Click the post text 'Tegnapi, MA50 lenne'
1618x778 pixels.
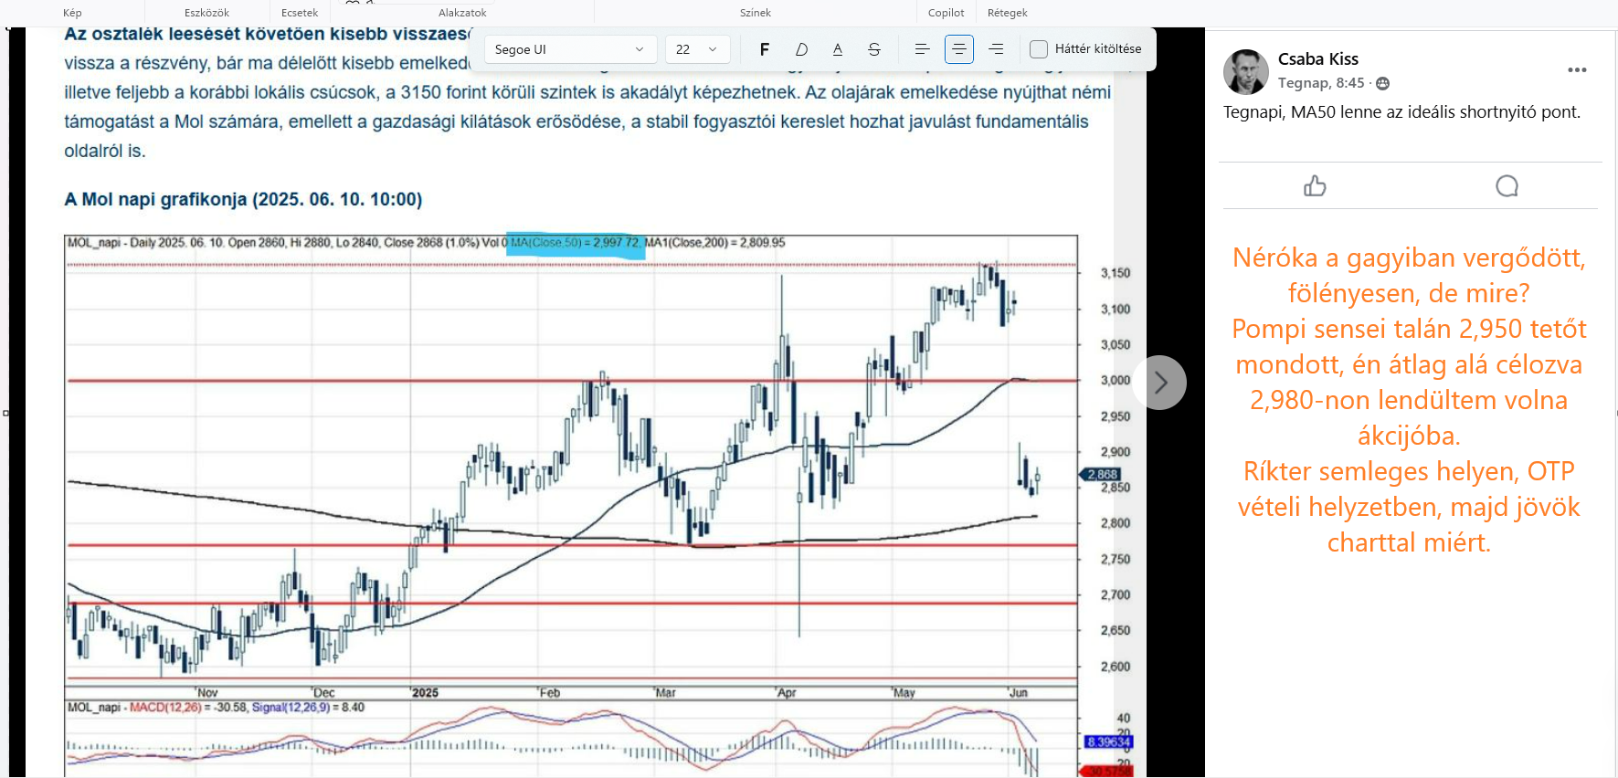click(x=1401, y=112)
